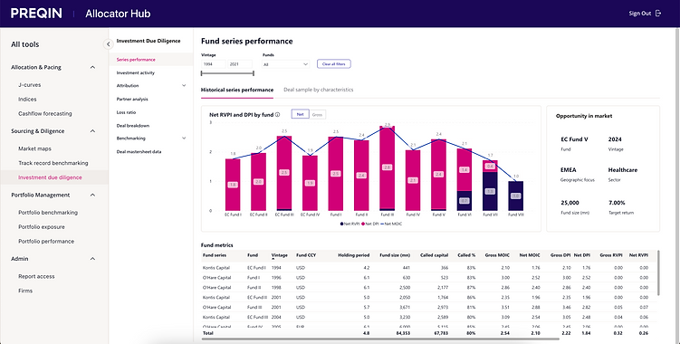Viewport: 680px width, 344px height.
Task: Open Portfolio performance tool
Action: point(46,241)
